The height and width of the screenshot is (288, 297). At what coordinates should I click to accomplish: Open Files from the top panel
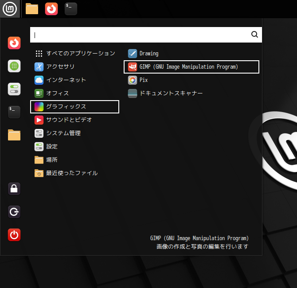[32, 9]
